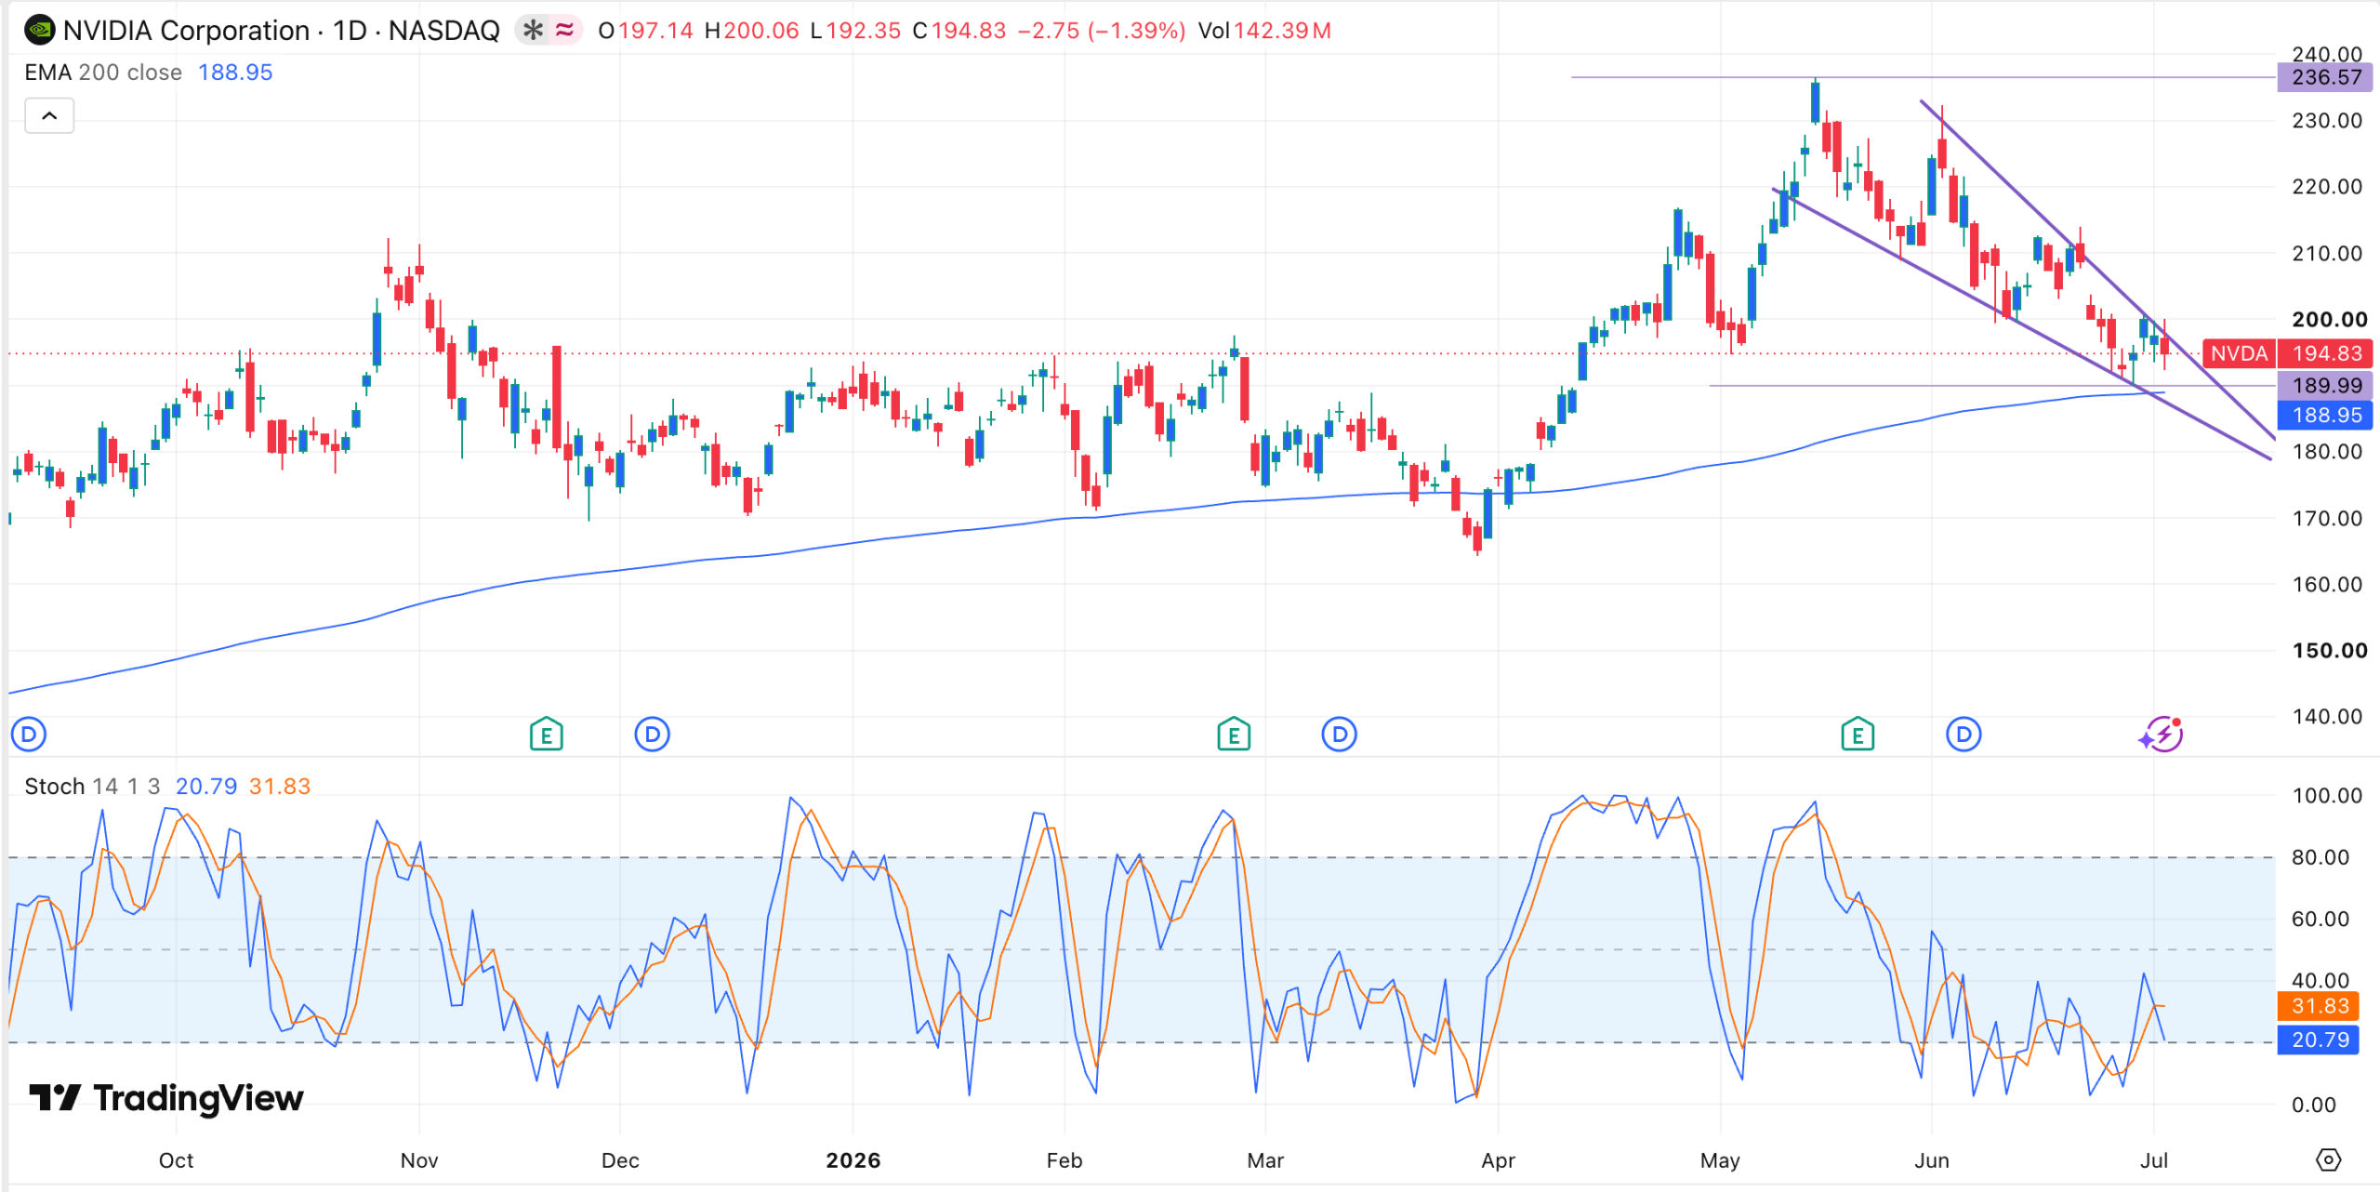Open the earnings E marker before December
The width and height of the screenshot is (2380, 1192).
pyautogui.click(x=547, y=735)
